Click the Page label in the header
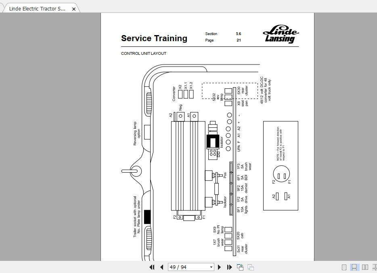The height and width of the screenshot is (273, 377). [x=209, y=40]
